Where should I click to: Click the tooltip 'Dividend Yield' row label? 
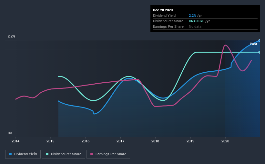pyautogui.click(x=164, y=15)
